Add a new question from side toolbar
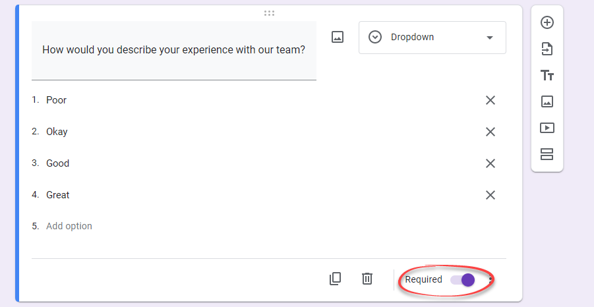The image size is (594, 307). click(547, 22)
